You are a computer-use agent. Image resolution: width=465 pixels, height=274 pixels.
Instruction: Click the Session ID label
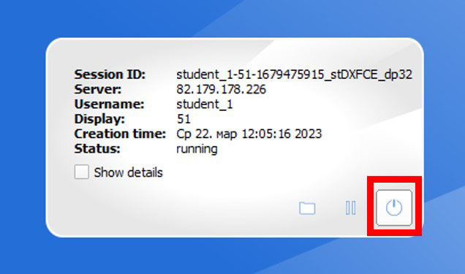(110, 75)
